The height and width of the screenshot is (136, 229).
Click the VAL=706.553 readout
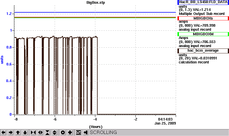[204, 42]
